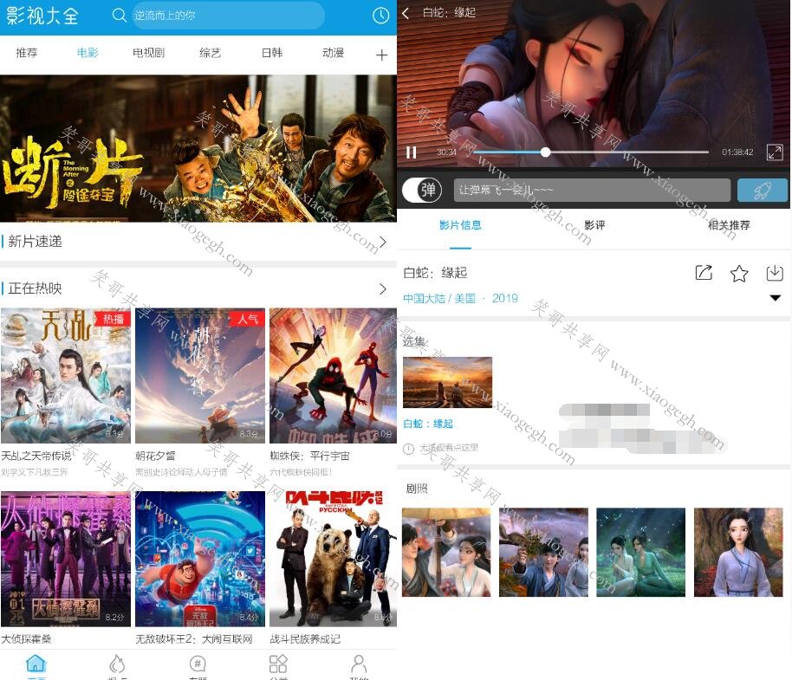Open the 朝花夕誓 poster

pos(200,376)
